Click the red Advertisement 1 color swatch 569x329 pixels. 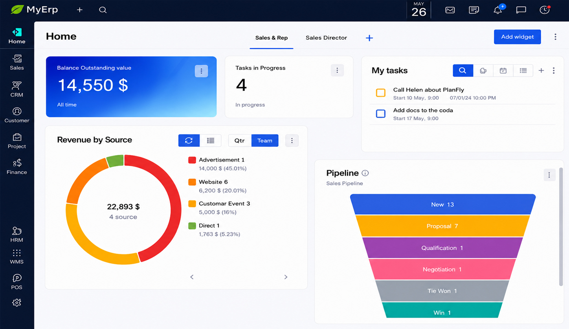(x=192, y=160)
